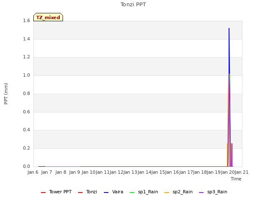Screen dimensions: 267x200
Task: Toggle the sp2_Rain legend entry
Action: pyautogui.click(x=179, y=192)
